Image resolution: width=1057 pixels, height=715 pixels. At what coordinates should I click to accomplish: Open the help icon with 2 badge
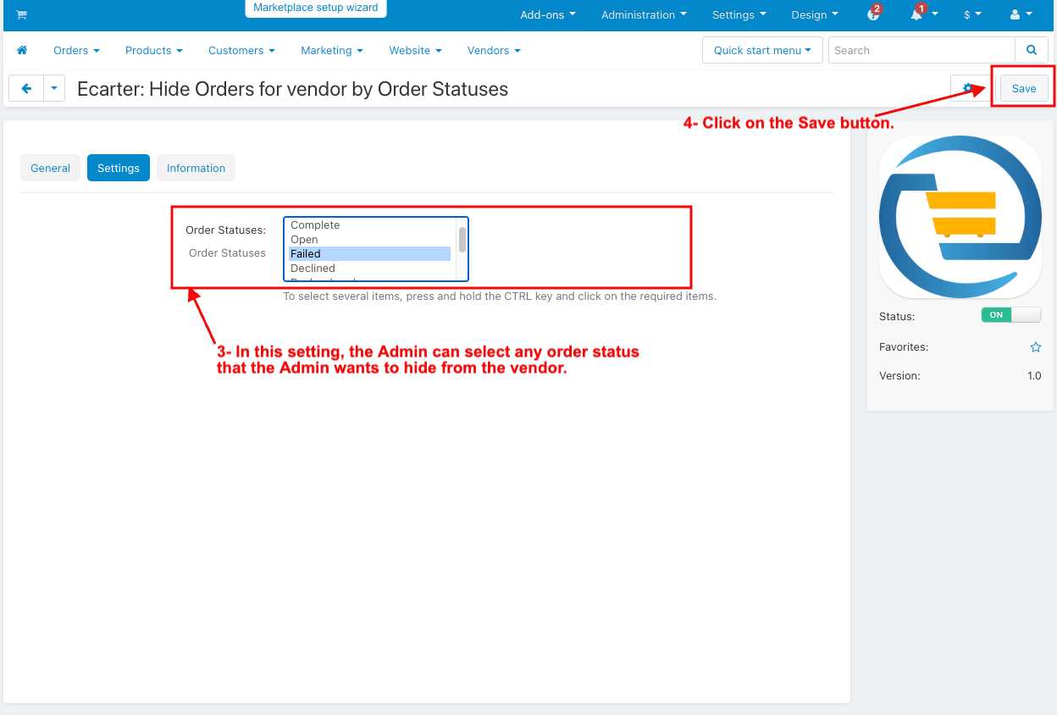(x=874, y=14)
